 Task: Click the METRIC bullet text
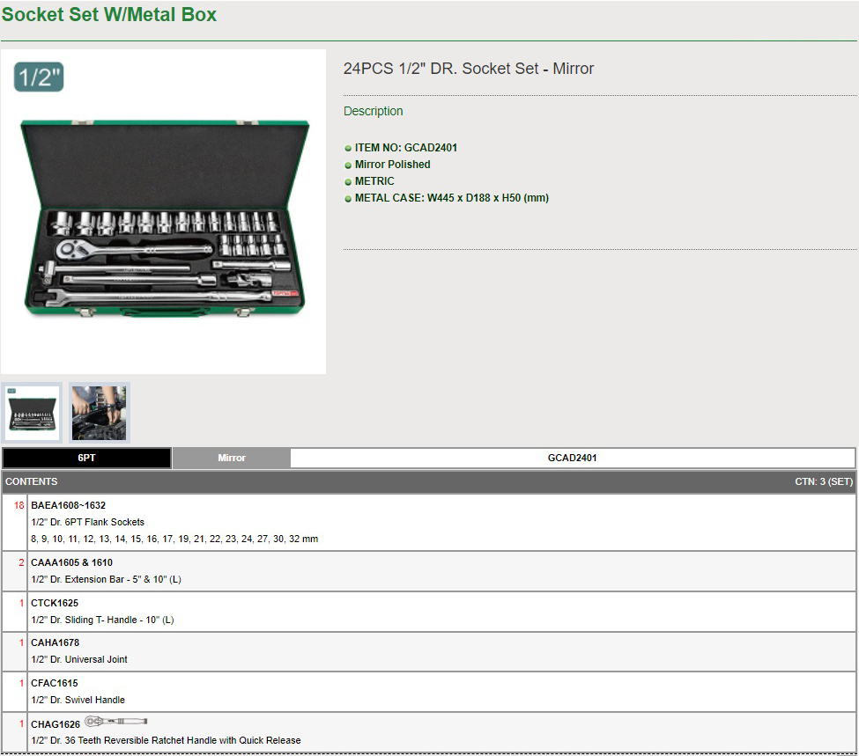[x=374, y=181]
